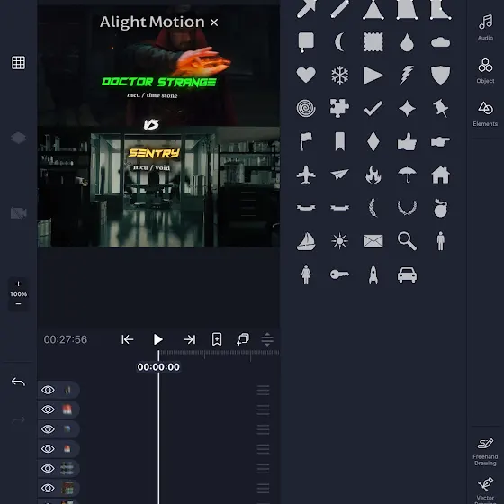Click the timeline expand handle
The width and height of the screenshot is (504, 504).
tap(267, 339)
